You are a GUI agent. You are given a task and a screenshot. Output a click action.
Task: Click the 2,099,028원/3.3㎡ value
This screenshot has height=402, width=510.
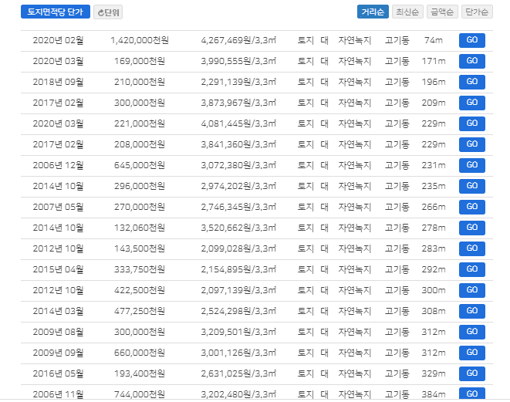[238, 248]
